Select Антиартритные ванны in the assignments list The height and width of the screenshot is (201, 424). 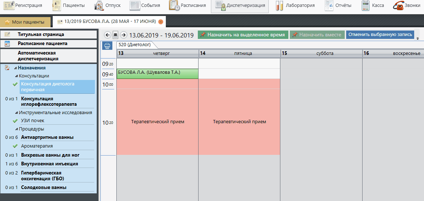tap(47, 137)
